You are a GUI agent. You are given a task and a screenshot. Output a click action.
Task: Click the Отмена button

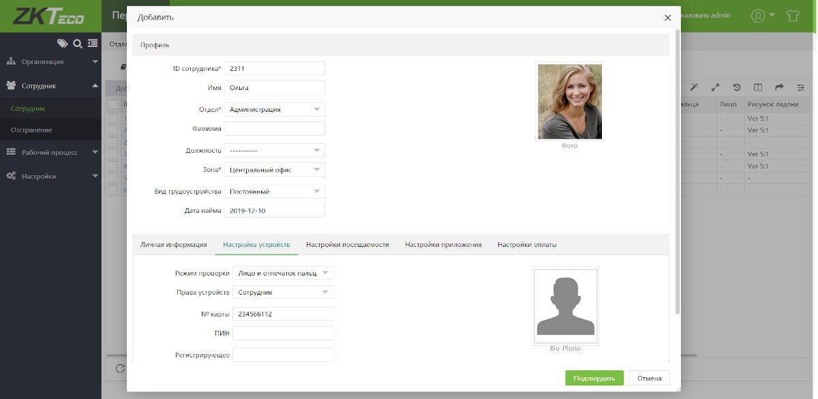[x=649, y=379]
